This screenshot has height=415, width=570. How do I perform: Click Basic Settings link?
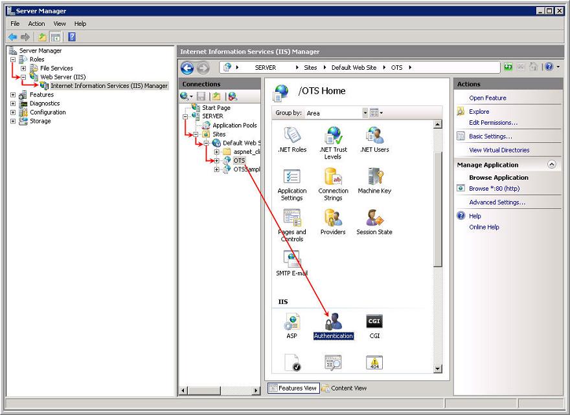[x=490, y=136]
